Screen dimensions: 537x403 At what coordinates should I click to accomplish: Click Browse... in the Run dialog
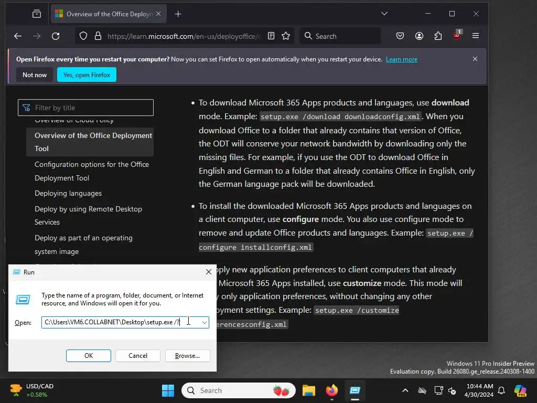click(187, 356)
